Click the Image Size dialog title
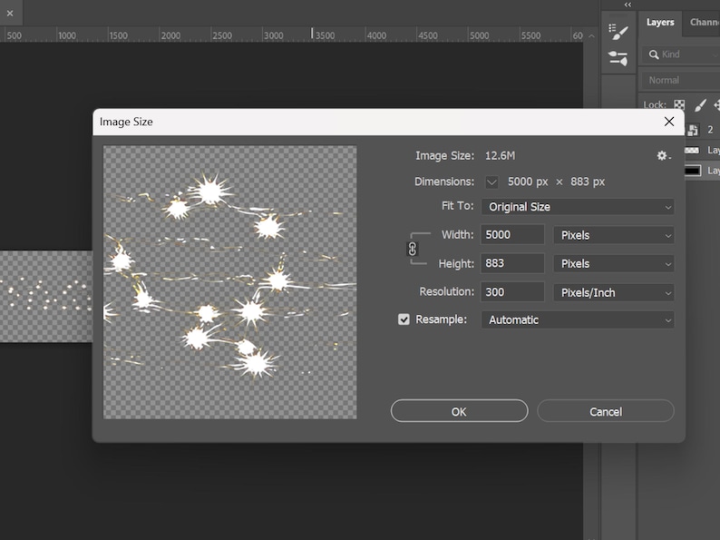Screen dimensions: 720x540 click(x=126, y=122)
